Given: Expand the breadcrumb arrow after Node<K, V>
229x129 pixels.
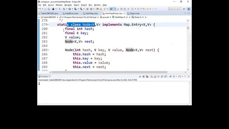Looking at the screenshot, I should pyautogui.click(x=146, y=17).
